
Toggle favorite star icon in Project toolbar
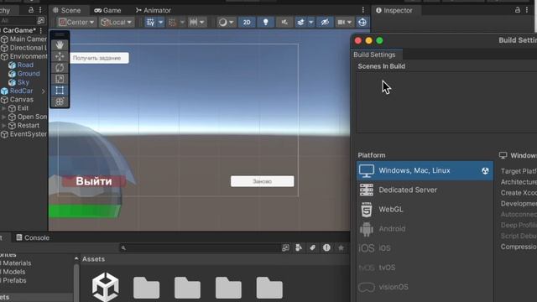(341, 247)
